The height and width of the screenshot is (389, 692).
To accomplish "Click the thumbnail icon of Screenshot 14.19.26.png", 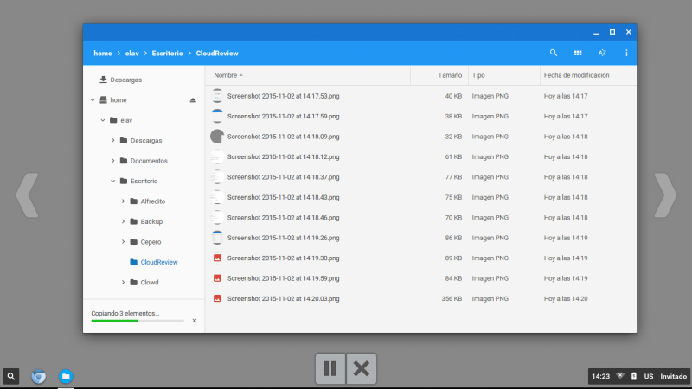I will tap(217, 238).
